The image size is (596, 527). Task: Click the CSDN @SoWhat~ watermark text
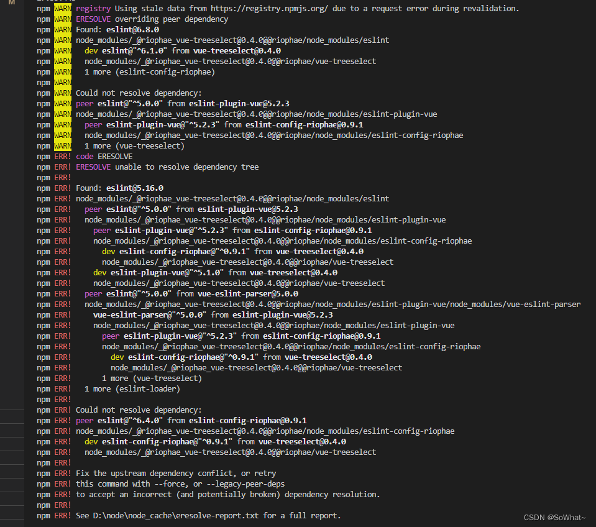[x=555, y=517]
